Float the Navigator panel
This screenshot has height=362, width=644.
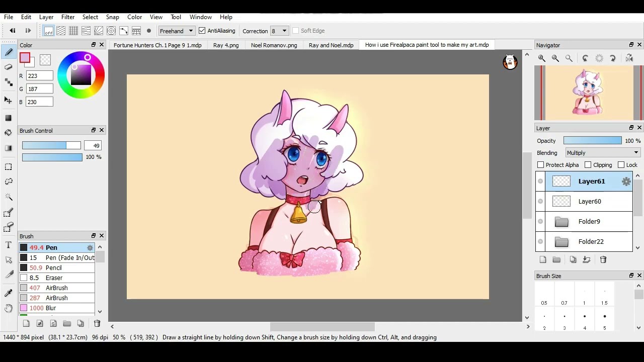click(x=631, y=45)
